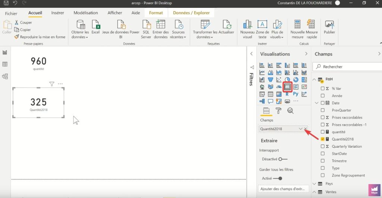
Task: Switch to the Report view in sidebar
Action: [5, 52]
